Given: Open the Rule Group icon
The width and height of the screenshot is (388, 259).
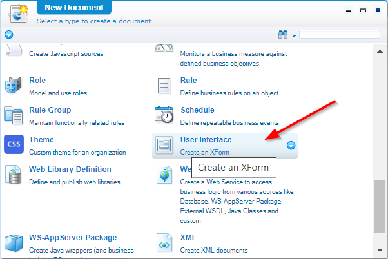Looking at the screenshot, I should [14, 115].
